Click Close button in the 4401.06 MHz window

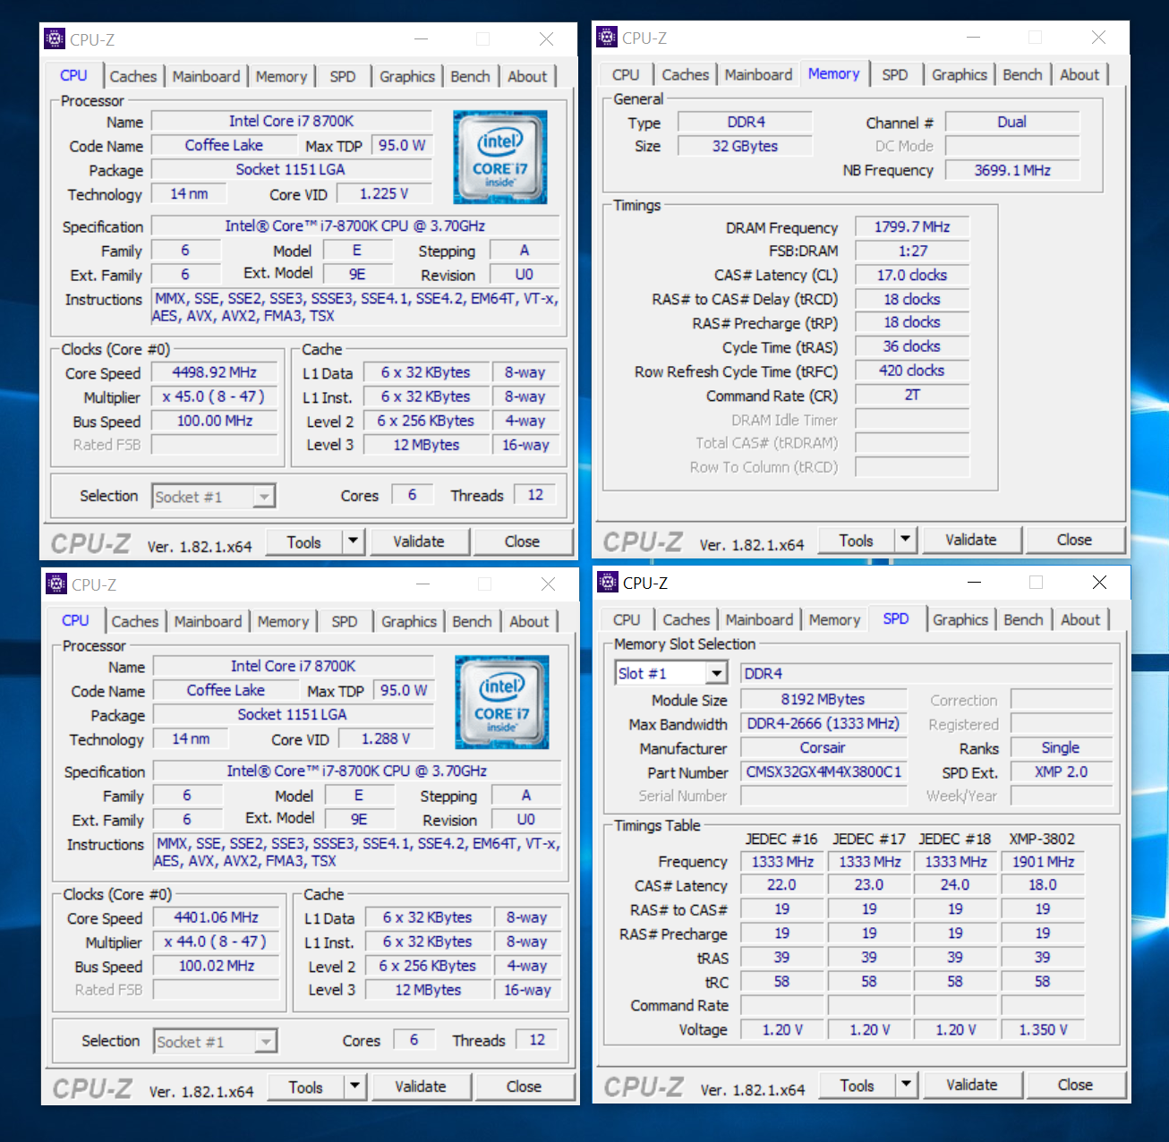point(524,1086)
